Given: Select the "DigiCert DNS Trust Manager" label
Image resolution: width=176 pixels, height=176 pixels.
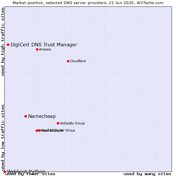Looking at the screenshot, I should (x=44, y=45).
